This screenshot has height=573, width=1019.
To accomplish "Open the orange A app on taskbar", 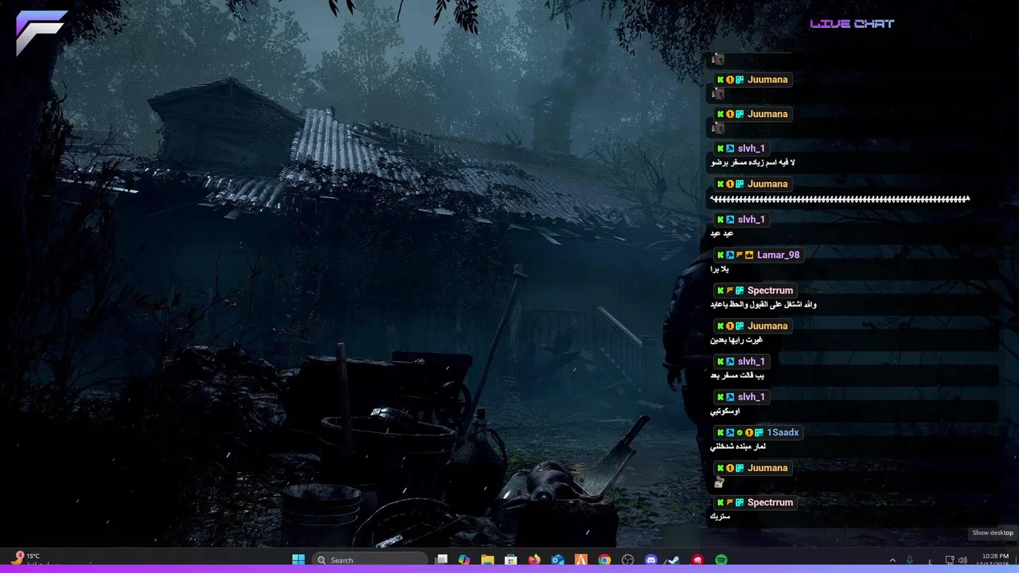I will 581,560.
